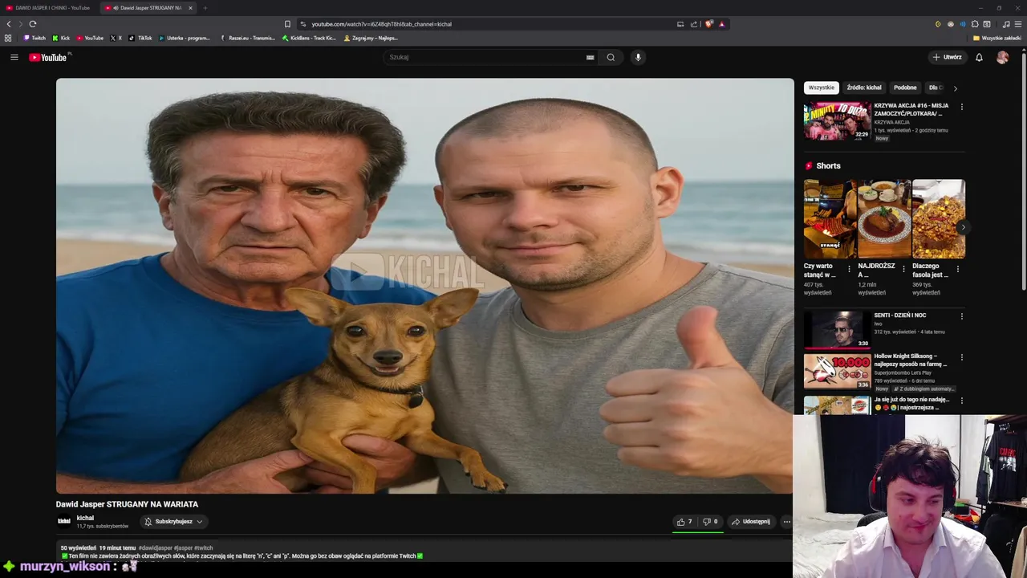Open the apps grid in bookmarks bar

8,38
